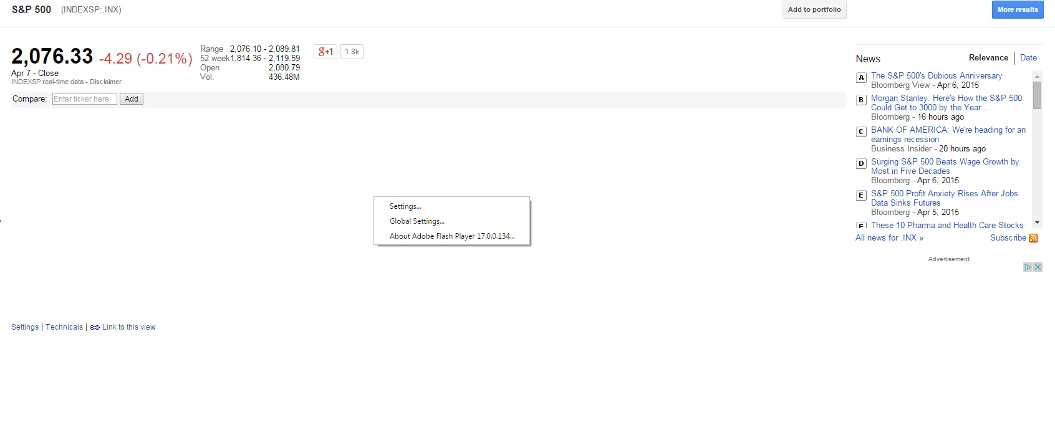Click the Google +1 button
Viewport: 1055px width, 430px height.
[325, 52]
